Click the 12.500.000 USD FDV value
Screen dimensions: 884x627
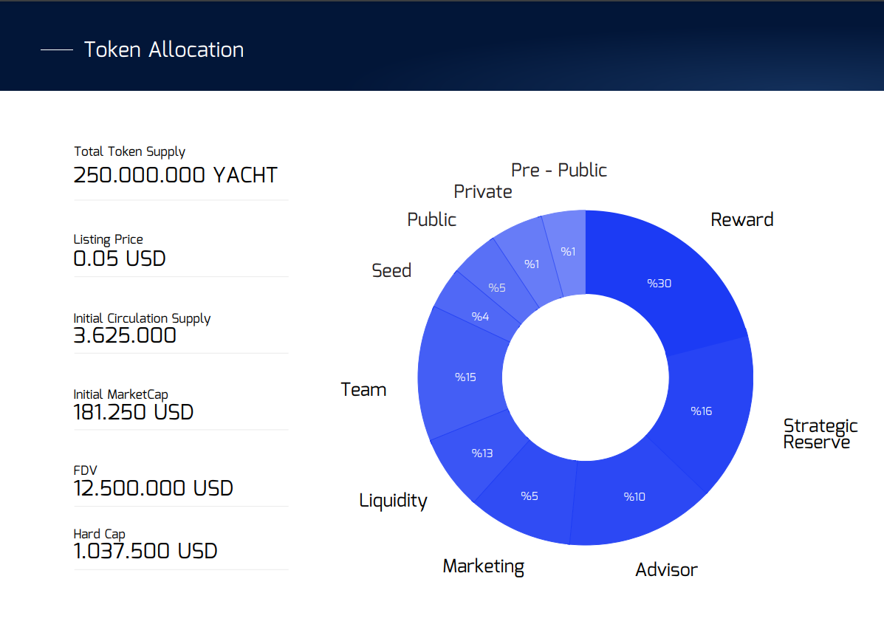tap(154, 488)
